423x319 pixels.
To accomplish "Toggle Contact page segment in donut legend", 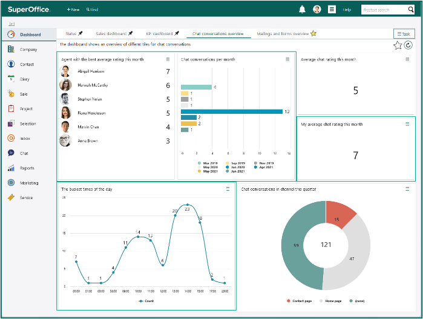I will point(300,301).
